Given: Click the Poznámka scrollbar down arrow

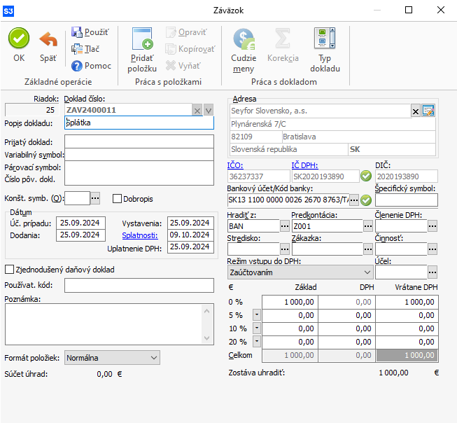Looking at the screenshot, I should [207, 338].
